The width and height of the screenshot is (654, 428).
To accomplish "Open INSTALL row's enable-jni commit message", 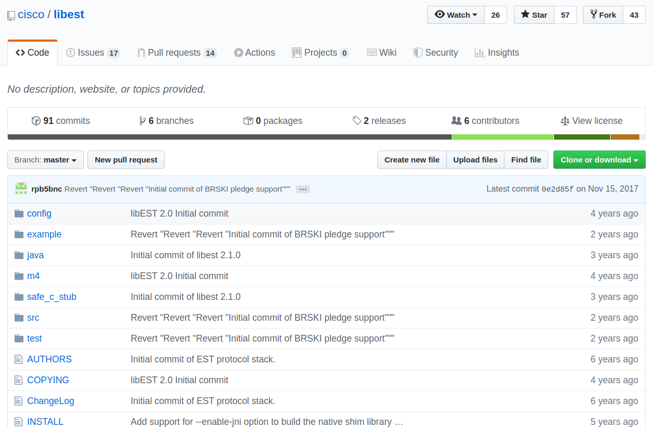I will (x=267, y=422).
